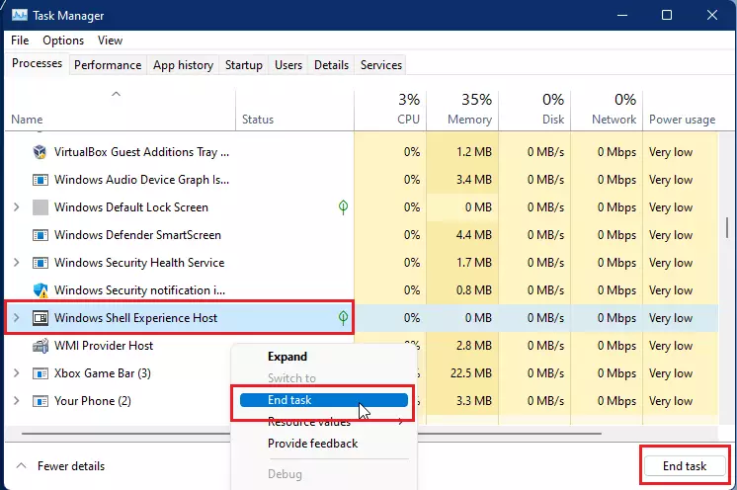This screenshot has height=490, width=737.
Task: Click the 22.5 MB memory value
Action: [x=471, y=373]
